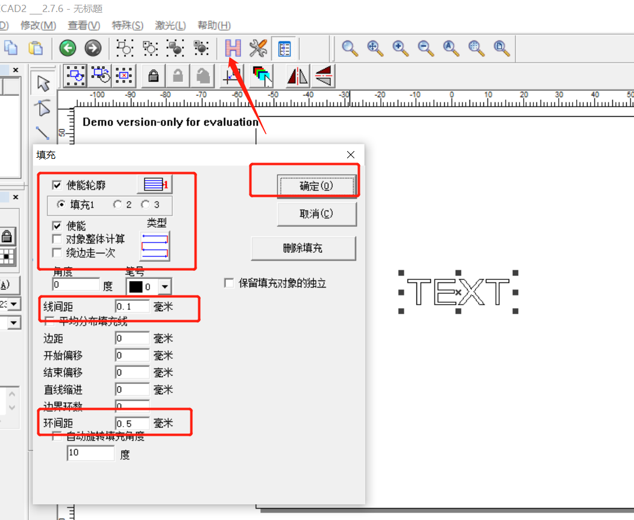Click the 角度 angle input field
This screenshot has height=520, width=634.
click(x=75, y=285)
